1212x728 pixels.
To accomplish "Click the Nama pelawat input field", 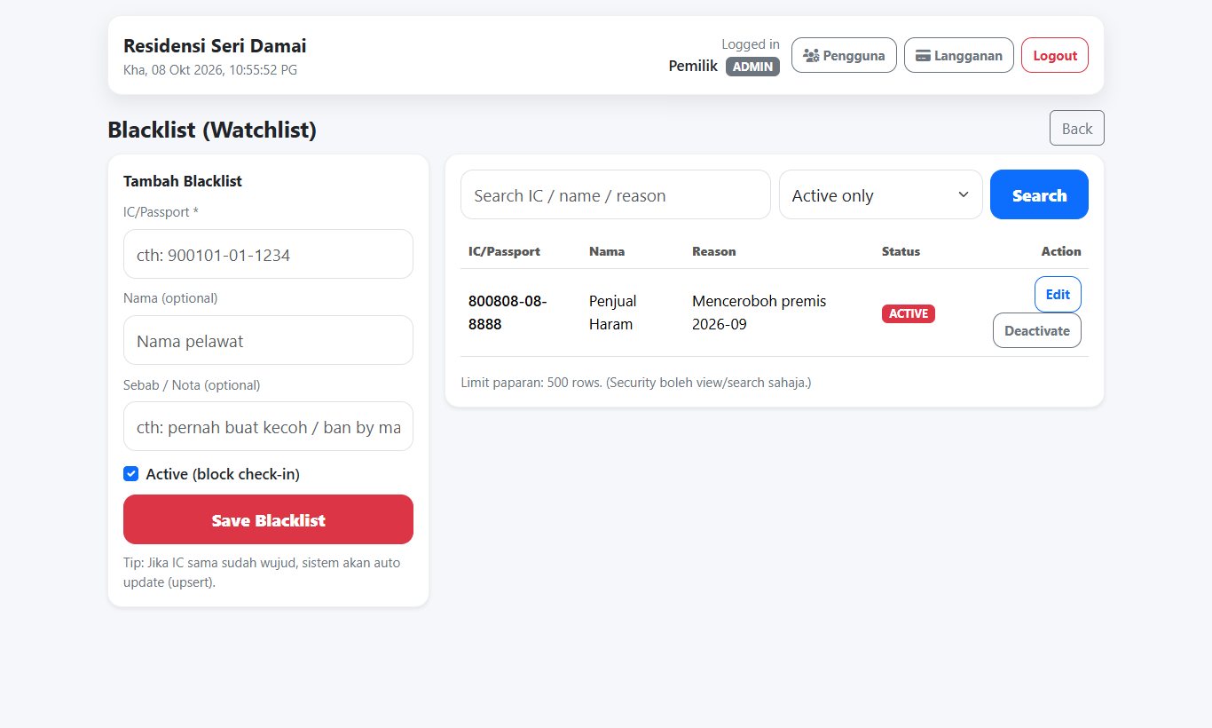I will point(268,340).
